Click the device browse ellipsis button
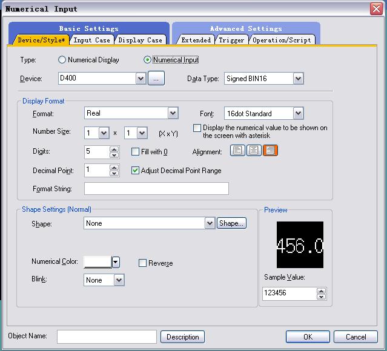The height and width of the screenshot is (351, 387). [156, 78]
